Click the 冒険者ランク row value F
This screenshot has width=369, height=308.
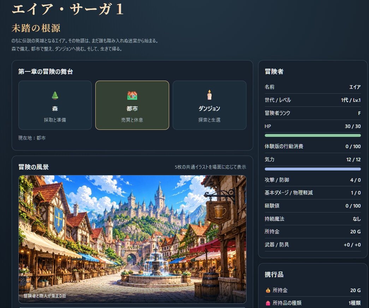[359, 113]
